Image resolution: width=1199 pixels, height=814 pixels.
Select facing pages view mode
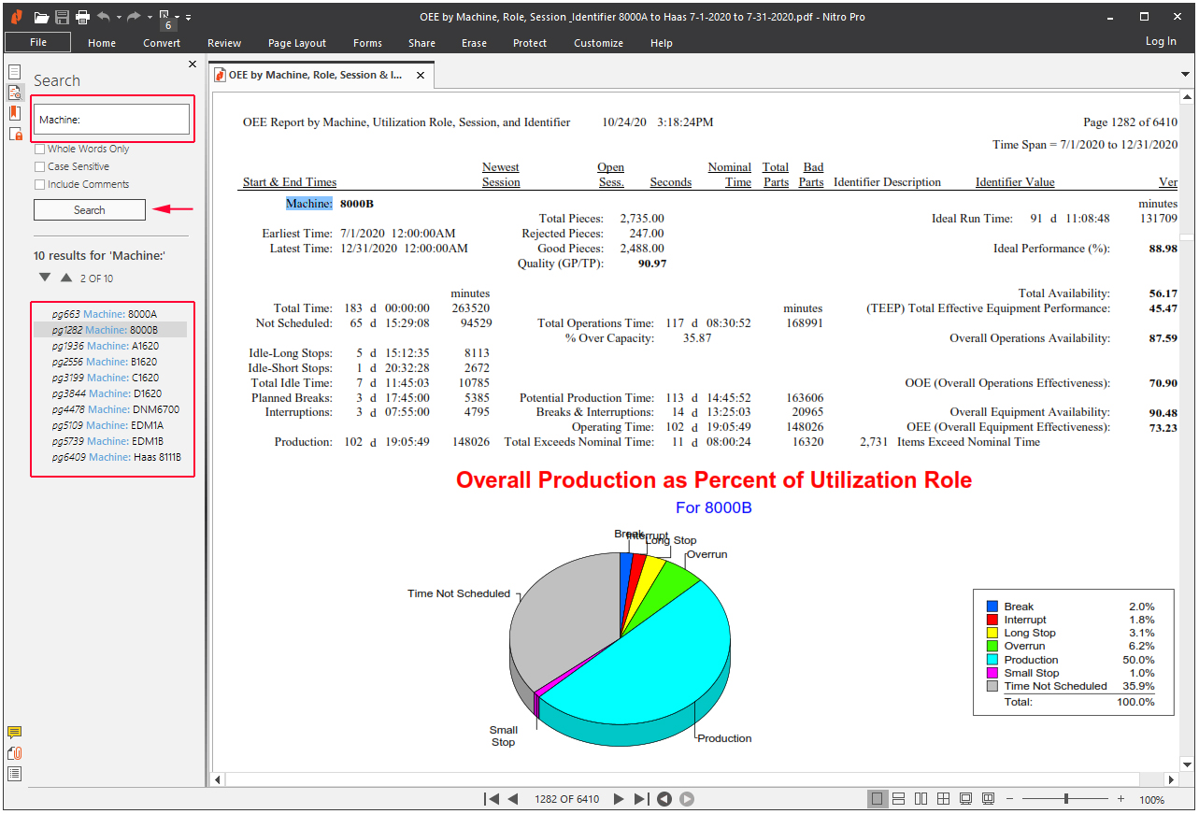coord(921,799)
